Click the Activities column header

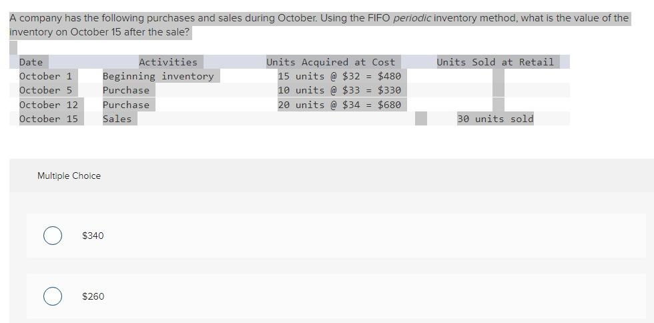(168, 62)
